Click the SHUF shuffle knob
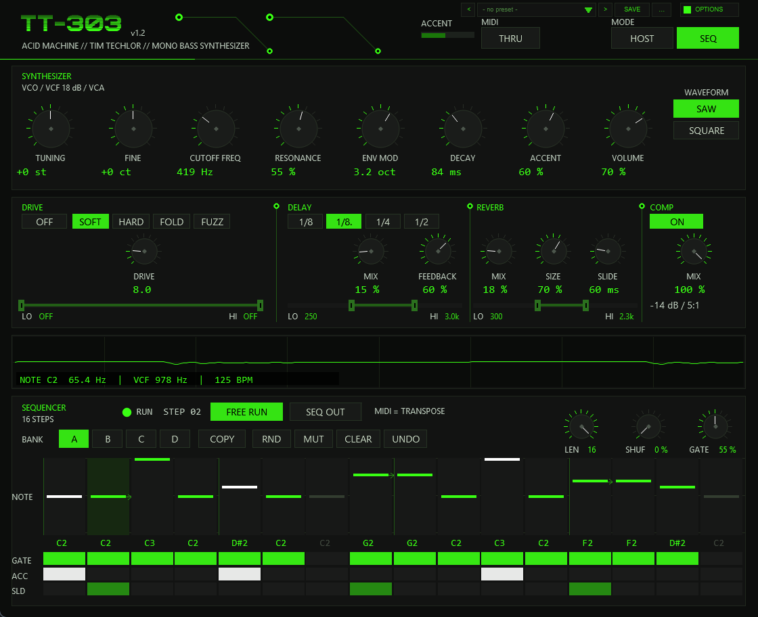The width and height of the screenshot is (758, 617). point(648,427)
